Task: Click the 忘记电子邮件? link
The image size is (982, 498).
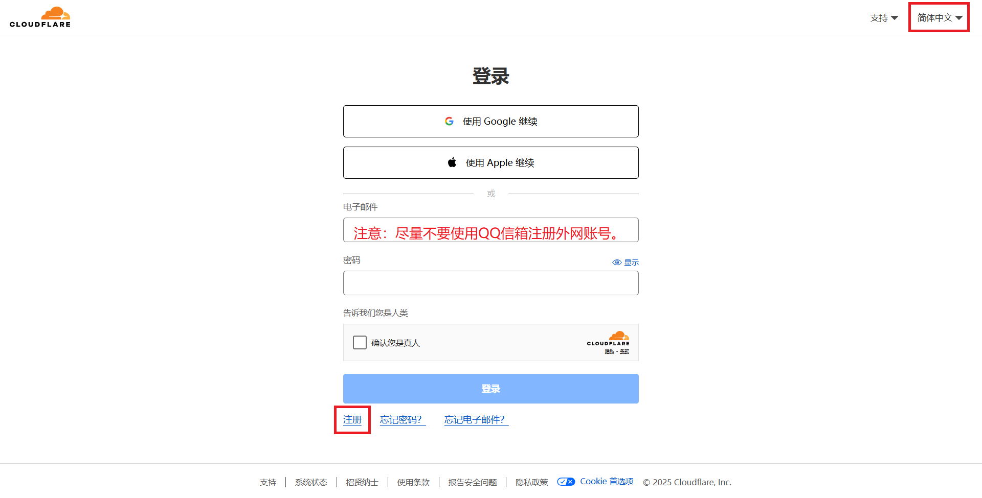Action: 475,420
